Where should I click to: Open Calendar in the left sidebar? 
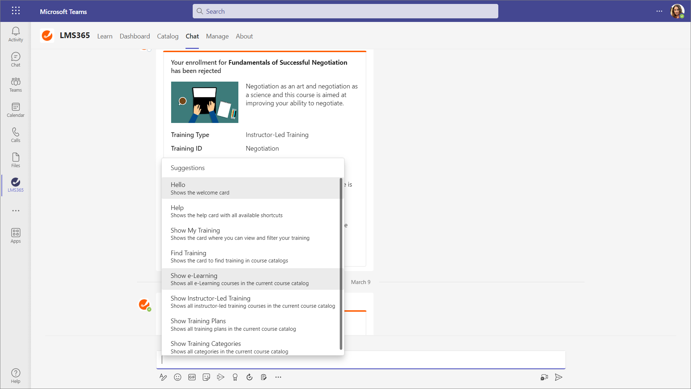point(15,110)
